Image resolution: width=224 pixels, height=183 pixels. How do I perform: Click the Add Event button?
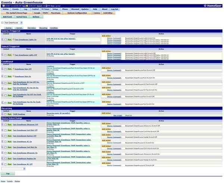[x=7, y=17]
